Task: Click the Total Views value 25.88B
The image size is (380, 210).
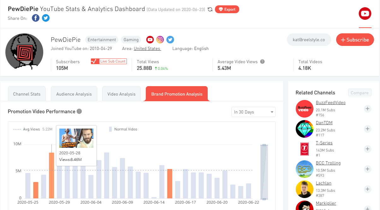Action: 144,68
